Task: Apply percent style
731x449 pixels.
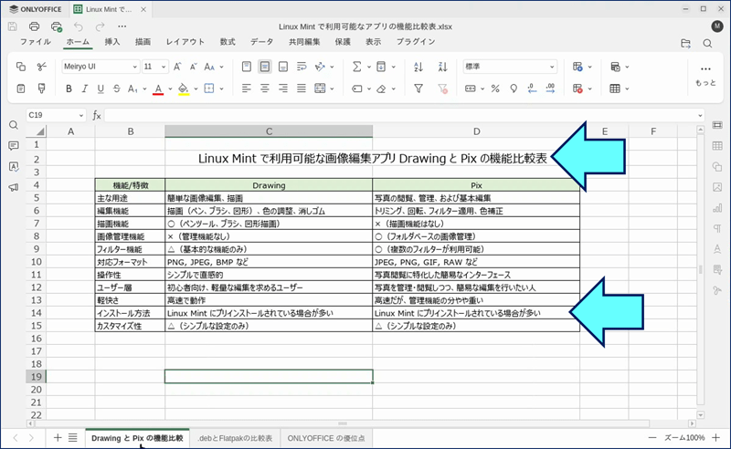Action: (495, 89)
